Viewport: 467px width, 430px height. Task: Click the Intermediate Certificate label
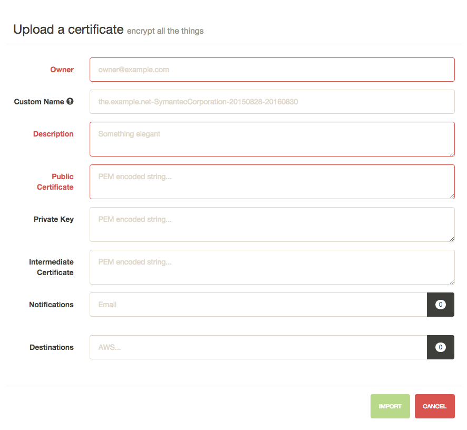pyautogui.click(x=51, y=267)
